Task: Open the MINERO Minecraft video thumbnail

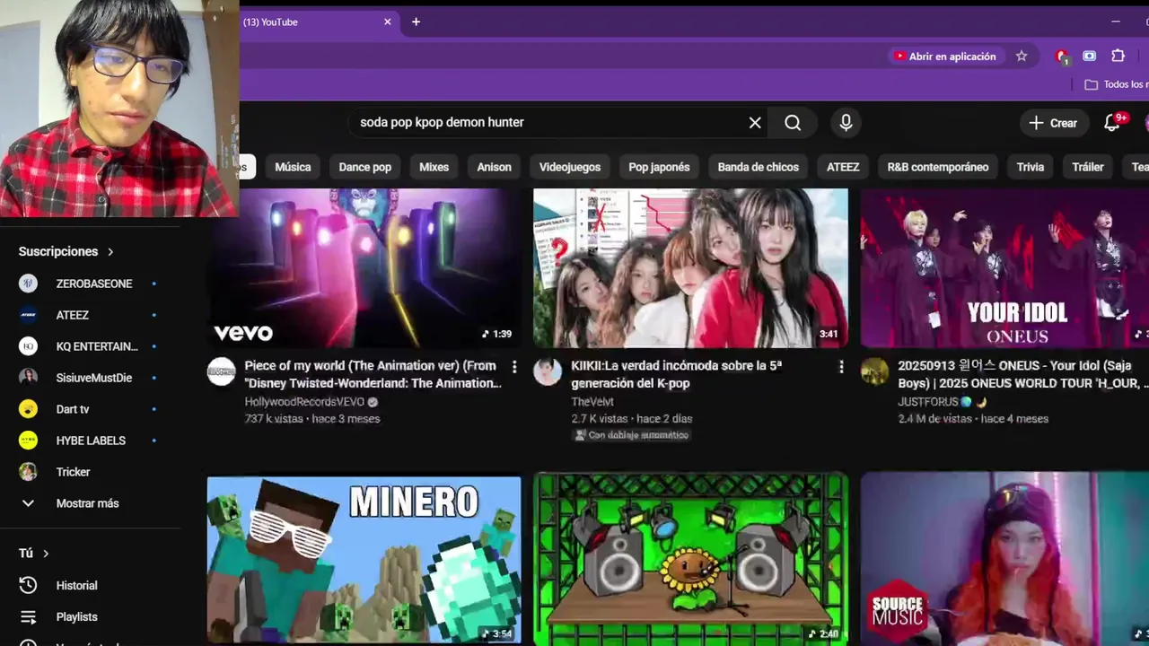Action: [x=364, y=561]
